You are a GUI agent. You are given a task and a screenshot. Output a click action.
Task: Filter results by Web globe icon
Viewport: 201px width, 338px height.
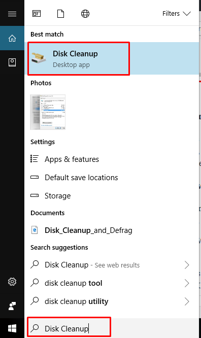(x=85, y=14)
